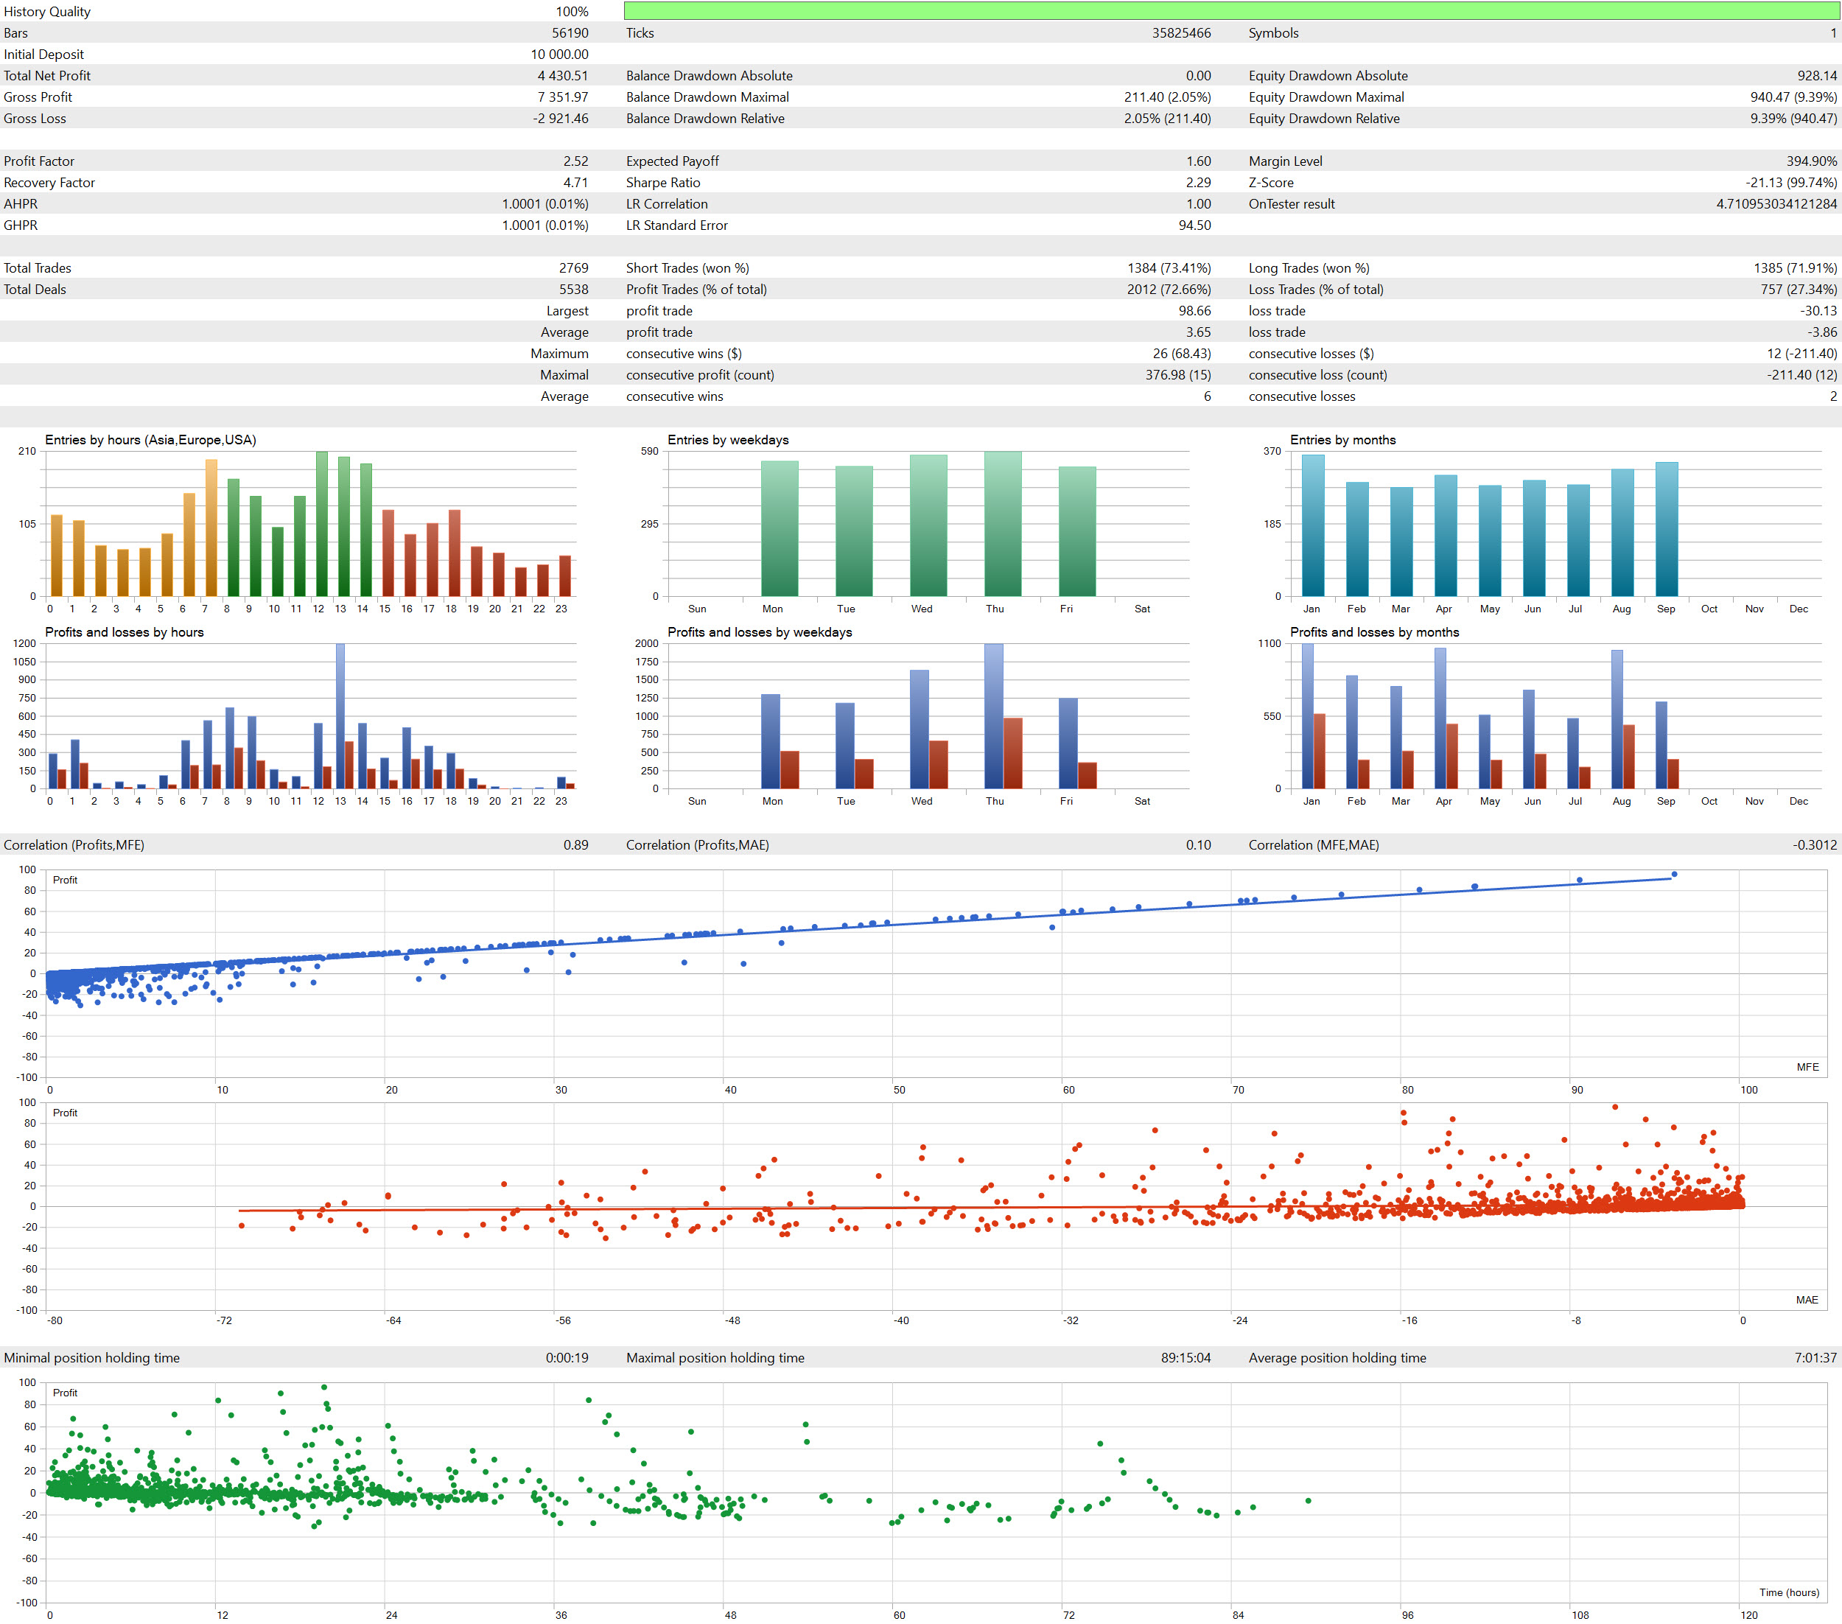Image resolution: width=1842 pixels, height=1624 pixels.
Task: Click the Long Trades (won %) value
Action: pyautogui.click(x=1794, y=268)
